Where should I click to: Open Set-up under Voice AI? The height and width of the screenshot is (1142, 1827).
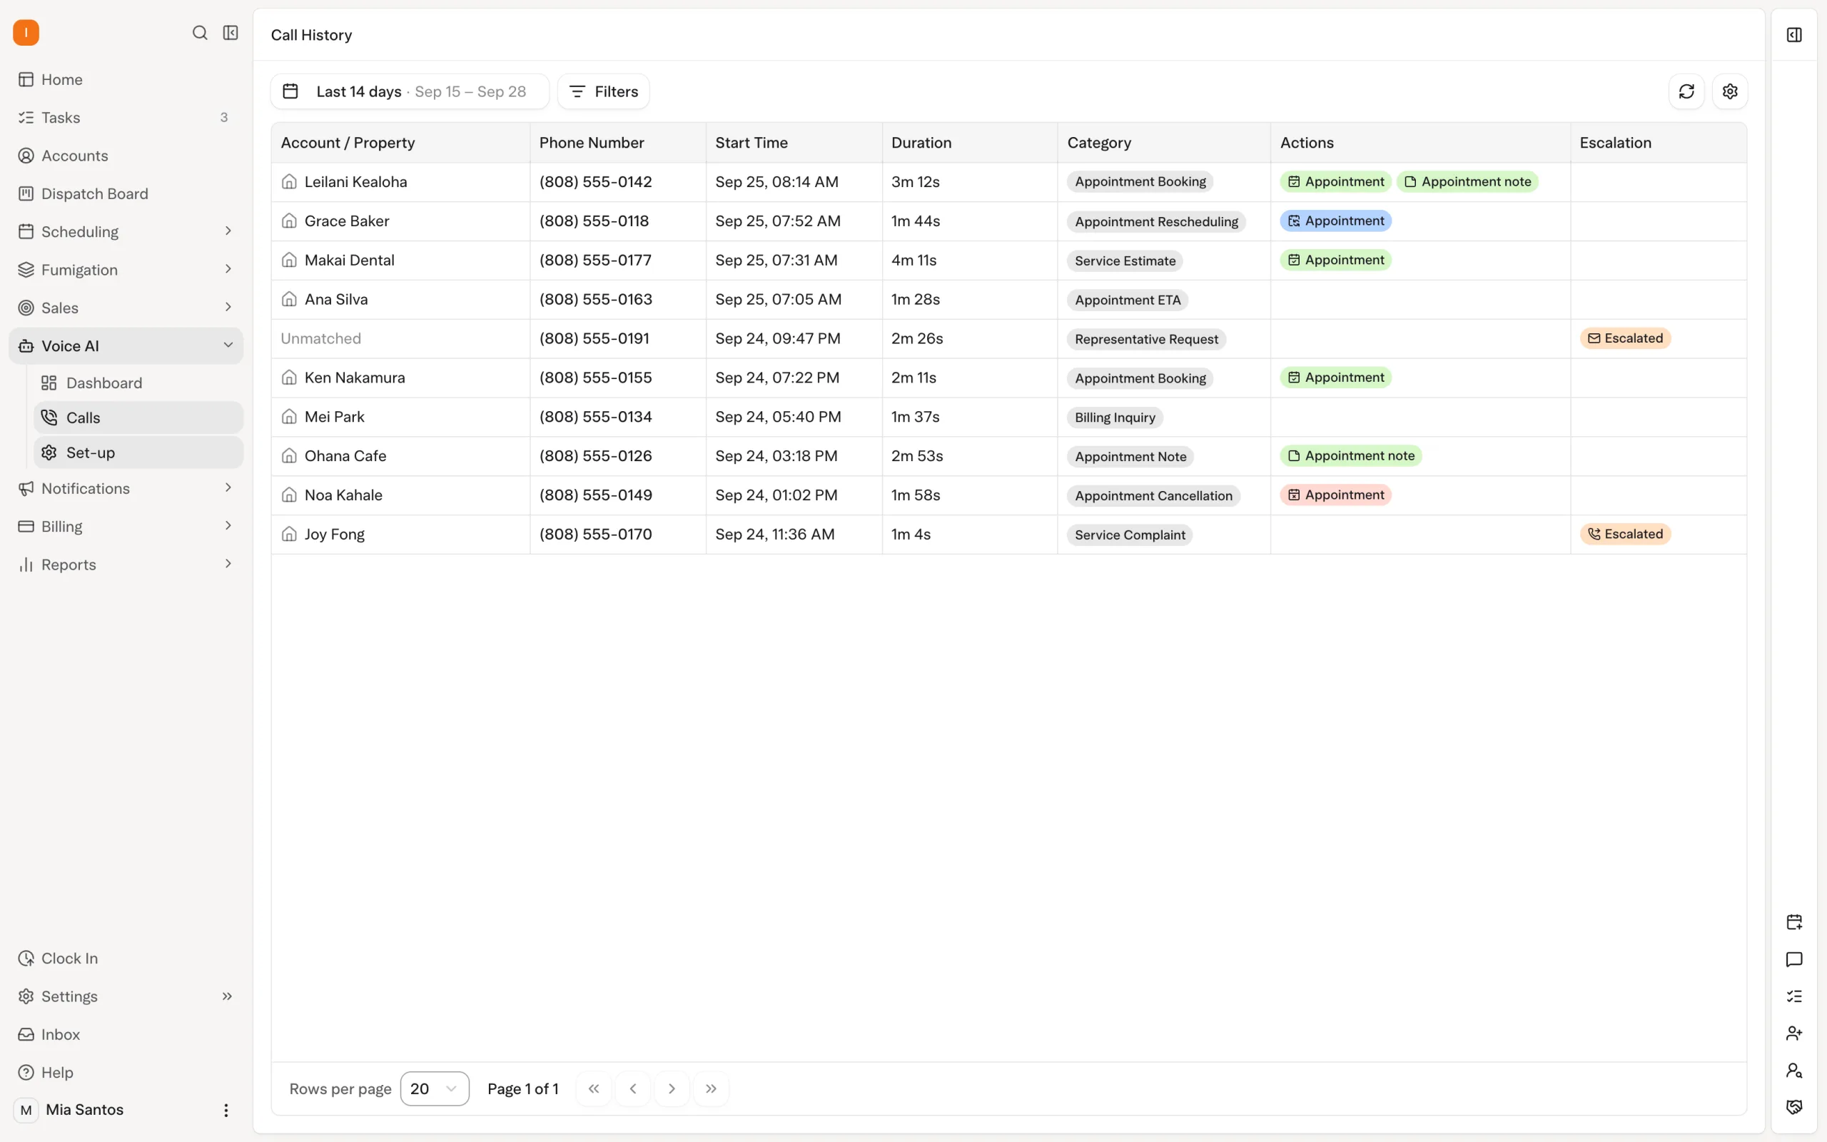138,453
